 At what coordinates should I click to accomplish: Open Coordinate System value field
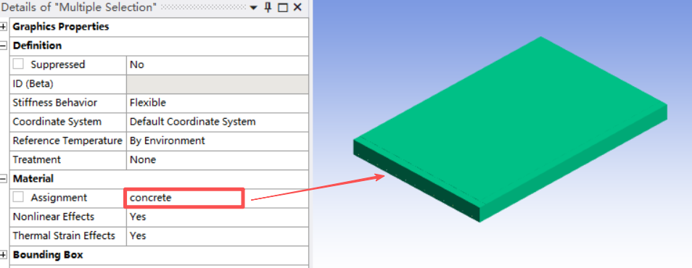218,122
